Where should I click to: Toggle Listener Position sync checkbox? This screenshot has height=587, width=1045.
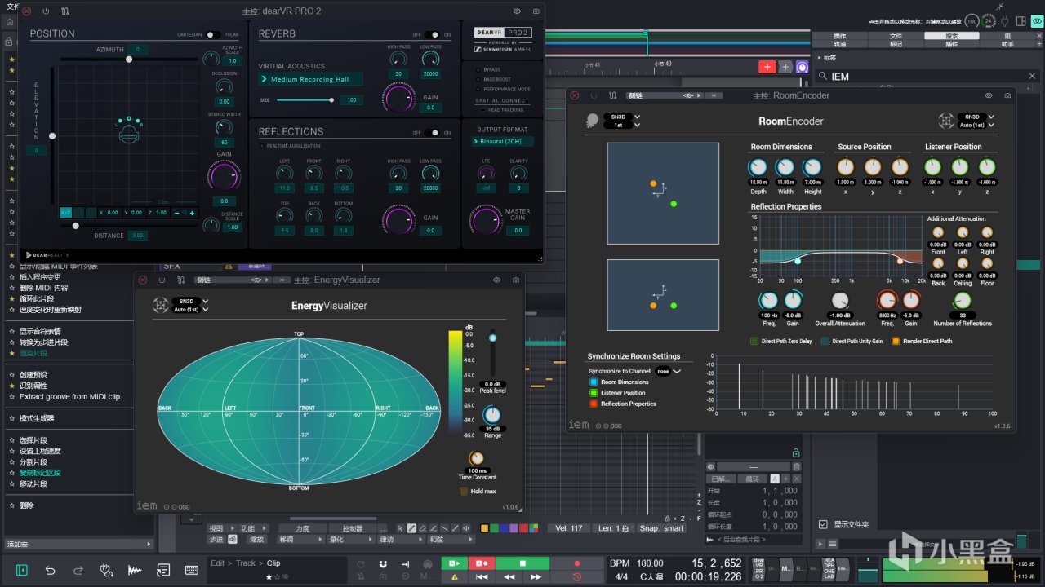click(594, 392)
